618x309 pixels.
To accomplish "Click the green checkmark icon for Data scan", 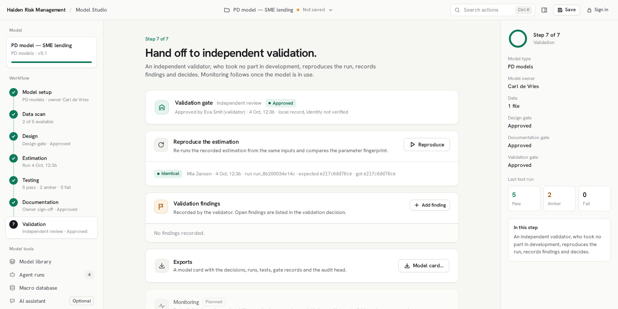I will [x=14, y=114].
